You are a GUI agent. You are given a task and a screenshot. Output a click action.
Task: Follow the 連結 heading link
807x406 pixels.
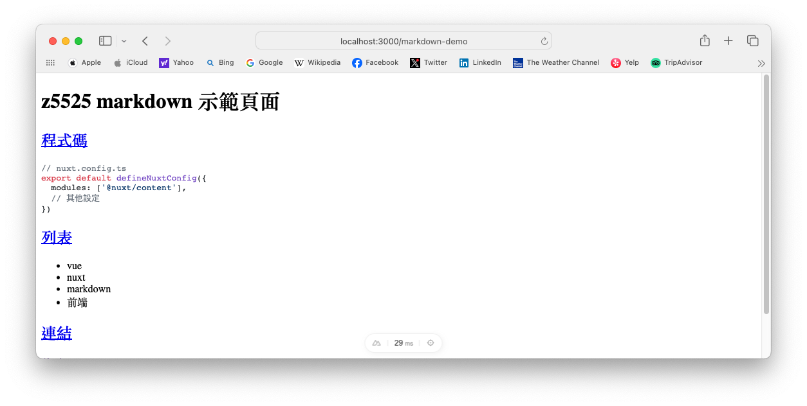point(56,333)
